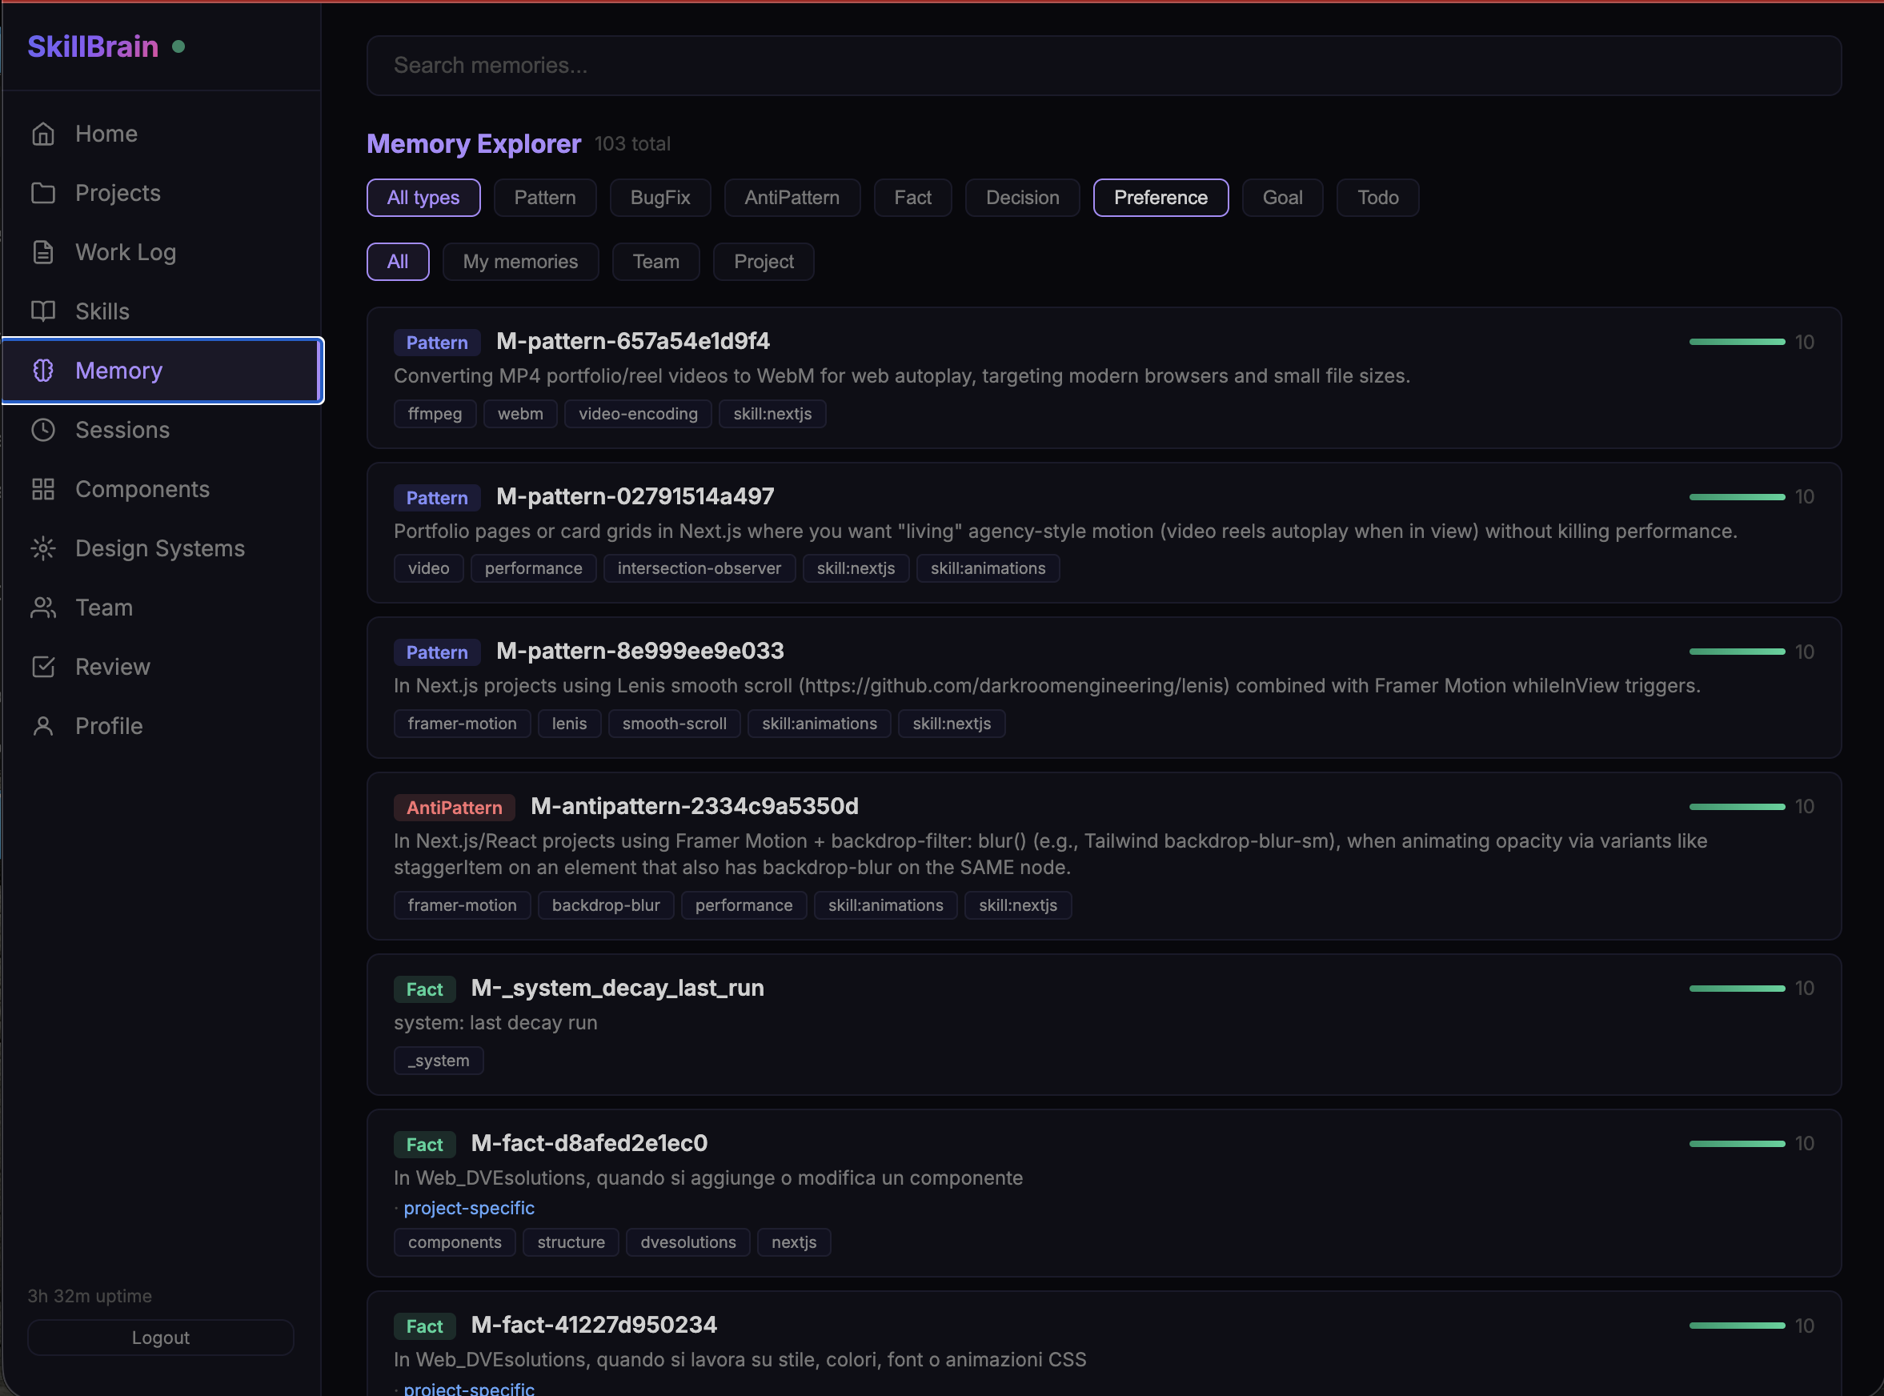Click the project-specific link under M-fact-d8afed2e1ec0
This screenshot has height=1396, width=1884.
point(468,1208)
